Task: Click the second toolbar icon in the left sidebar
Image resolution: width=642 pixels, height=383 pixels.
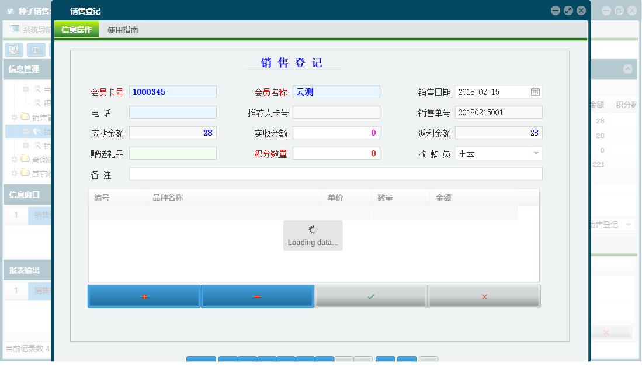Action: (x=36, y=50)
